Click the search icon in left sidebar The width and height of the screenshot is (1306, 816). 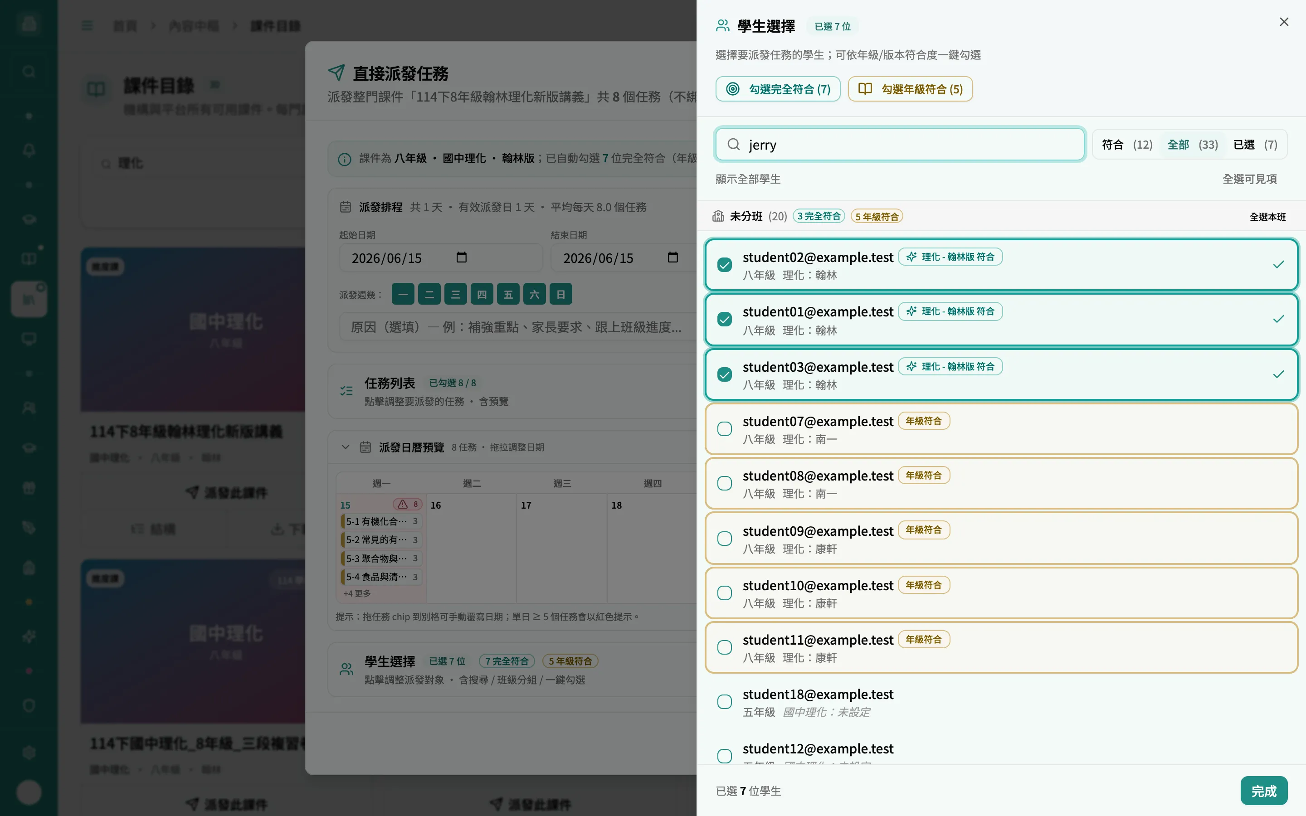[x=29, y=71]
